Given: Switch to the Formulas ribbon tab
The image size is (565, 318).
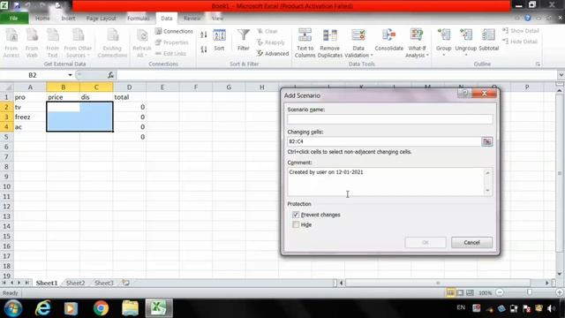Looking at the screenshot, I should click(x=138, y=18).
